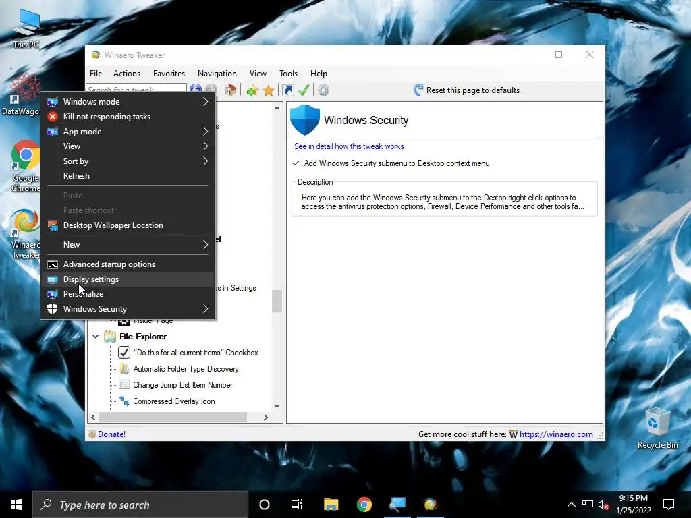Click tree scrollbar down arrow
The width and height of the screenshot is (691, 518).
(x=277, y=405)
